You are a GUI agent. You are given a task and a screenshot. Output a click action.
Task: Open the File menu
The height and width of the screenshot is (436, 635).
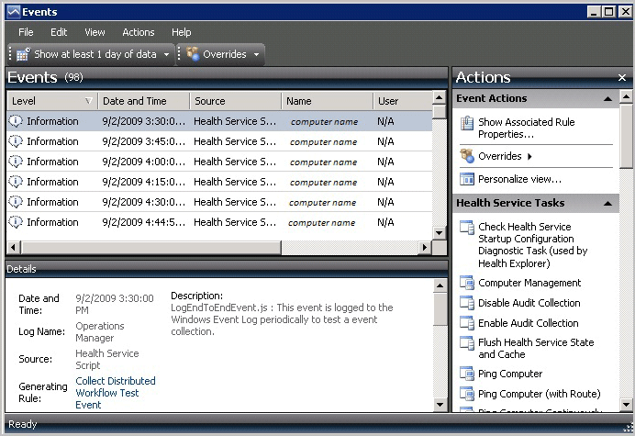(26, 32)
